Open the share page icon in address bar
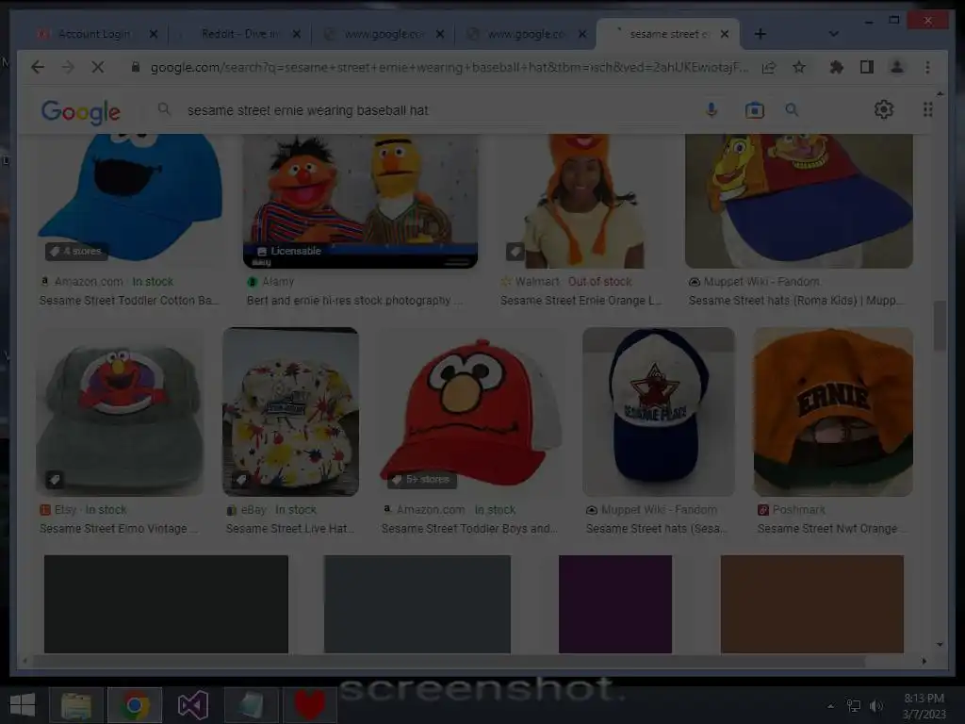 [x=769, y=67]
